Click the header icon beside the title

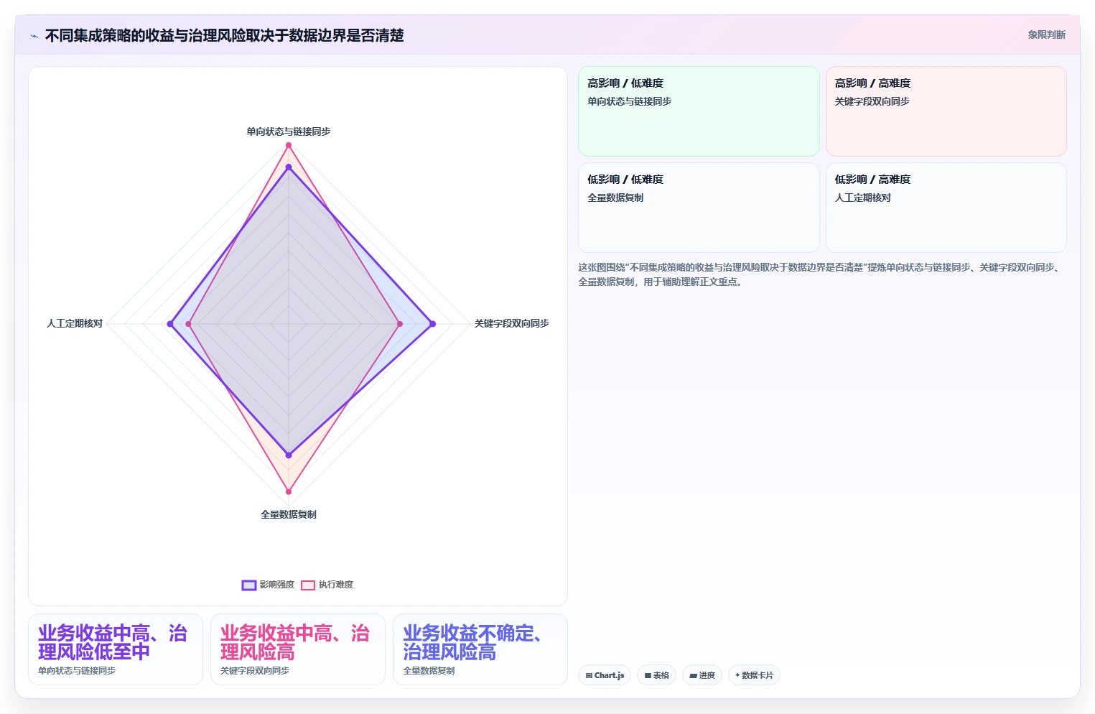[x=34, y=36]
